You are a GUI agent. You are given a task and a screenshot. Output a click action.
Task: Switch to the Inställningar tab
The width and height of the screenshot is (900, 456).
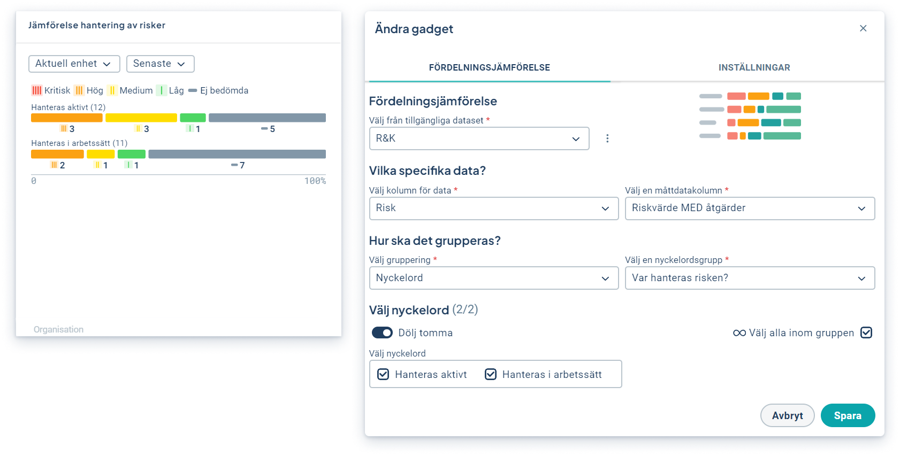754,67
